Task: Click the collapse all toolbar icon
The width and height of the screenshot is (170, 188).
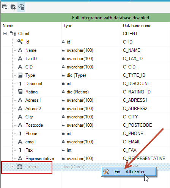Action: [x=5, y=7]
